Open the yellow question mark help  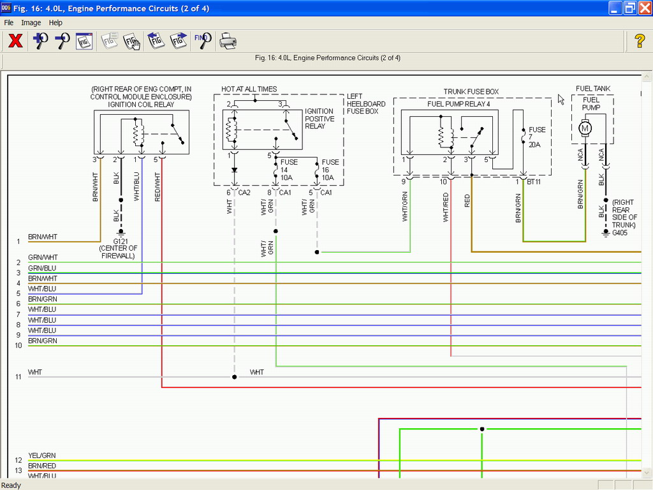point(640,41)
